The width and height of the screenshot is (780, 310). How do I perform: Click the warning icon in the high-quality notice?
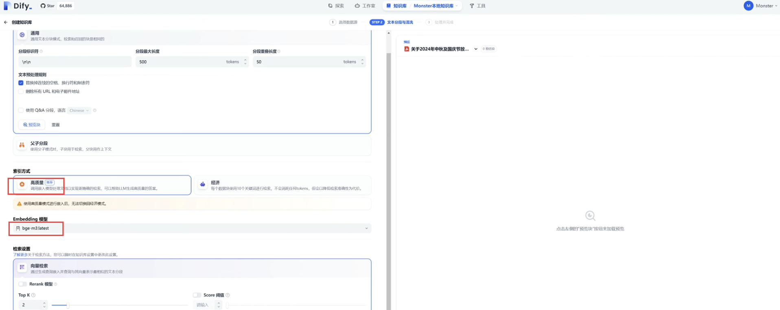coord(19,203)
